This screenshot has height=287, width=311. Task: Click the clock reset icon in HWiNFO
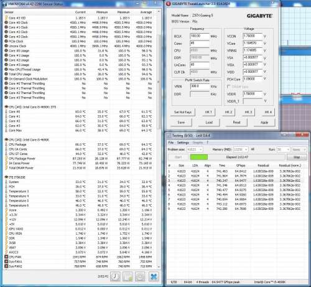(115, 276)
